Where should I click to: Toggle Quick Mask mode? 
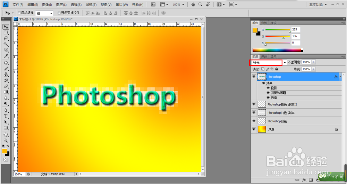tap(6, 159)
